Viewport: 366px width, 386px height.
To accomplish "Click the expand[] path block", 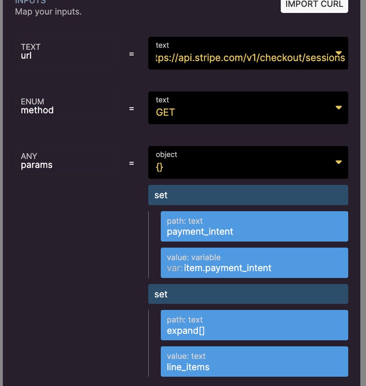I will point(254,325).
